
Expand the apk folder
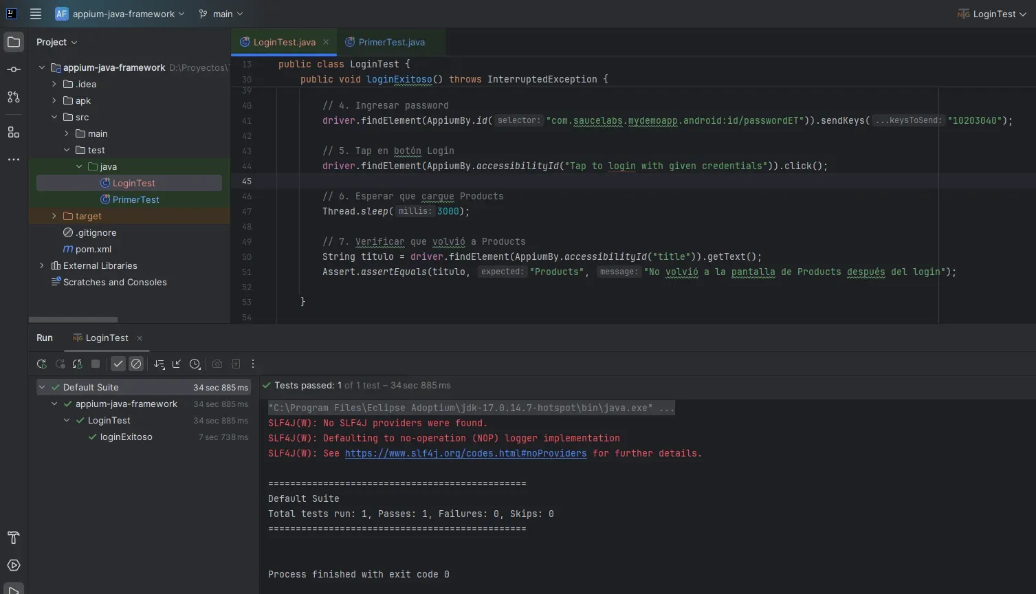click(54, 100)
